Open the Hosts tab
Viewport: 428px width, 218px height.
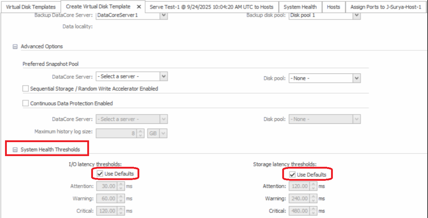pyautogui.click(x=333, y=7)
